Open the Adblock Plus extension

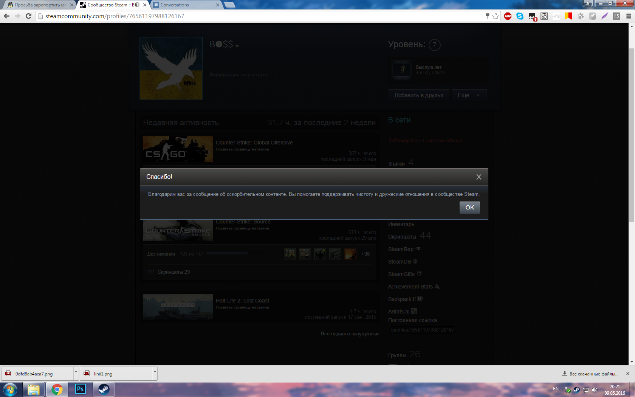(x=508, y=16)
